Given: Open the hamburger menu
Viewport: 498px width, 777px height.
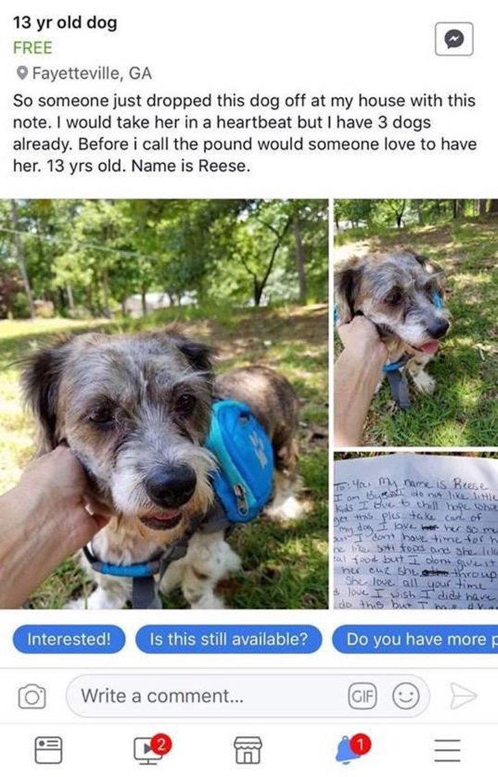Looking at the screenshot, I should tap(447, 750).
